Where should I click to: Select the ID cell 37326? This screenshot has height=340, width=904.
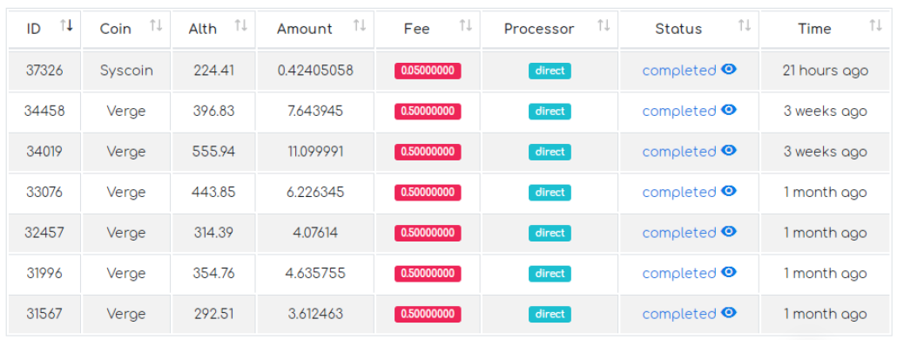pos(44,71)
